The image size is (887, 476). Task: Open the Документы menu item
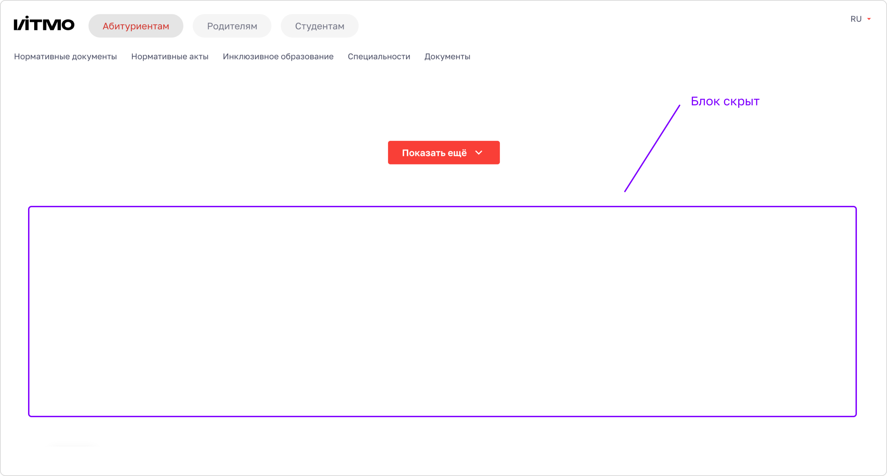(447, 56)
